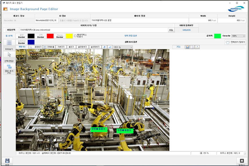Screen dimensions: 249x166
Task: Click the blue plus zoom-in icon
Action: (104, 47)
